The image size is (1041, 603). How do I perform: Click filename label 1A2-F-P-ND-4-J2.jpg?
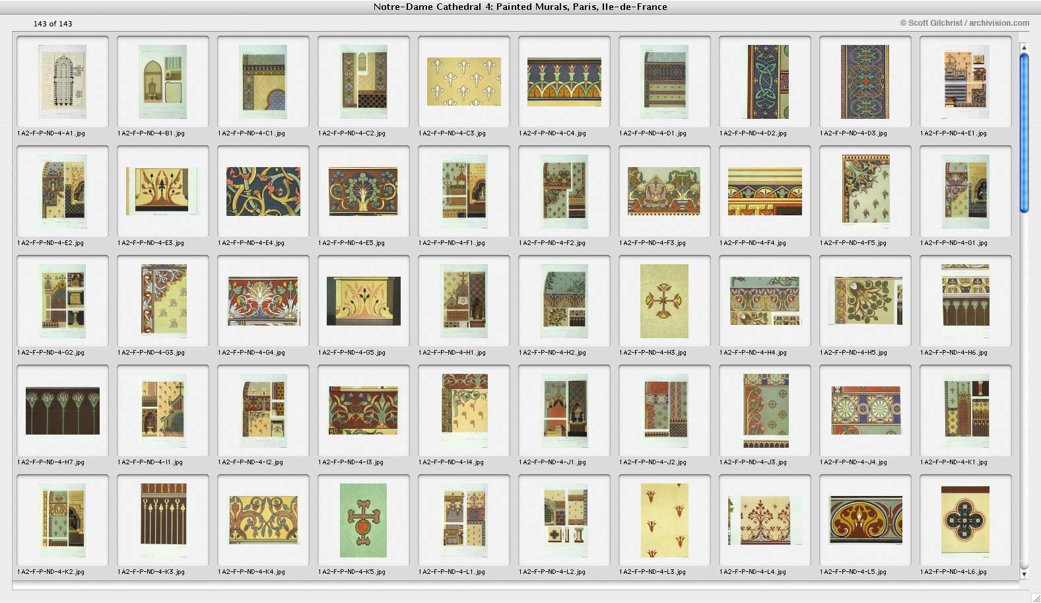pyautogui.click(x=653, y=462)
